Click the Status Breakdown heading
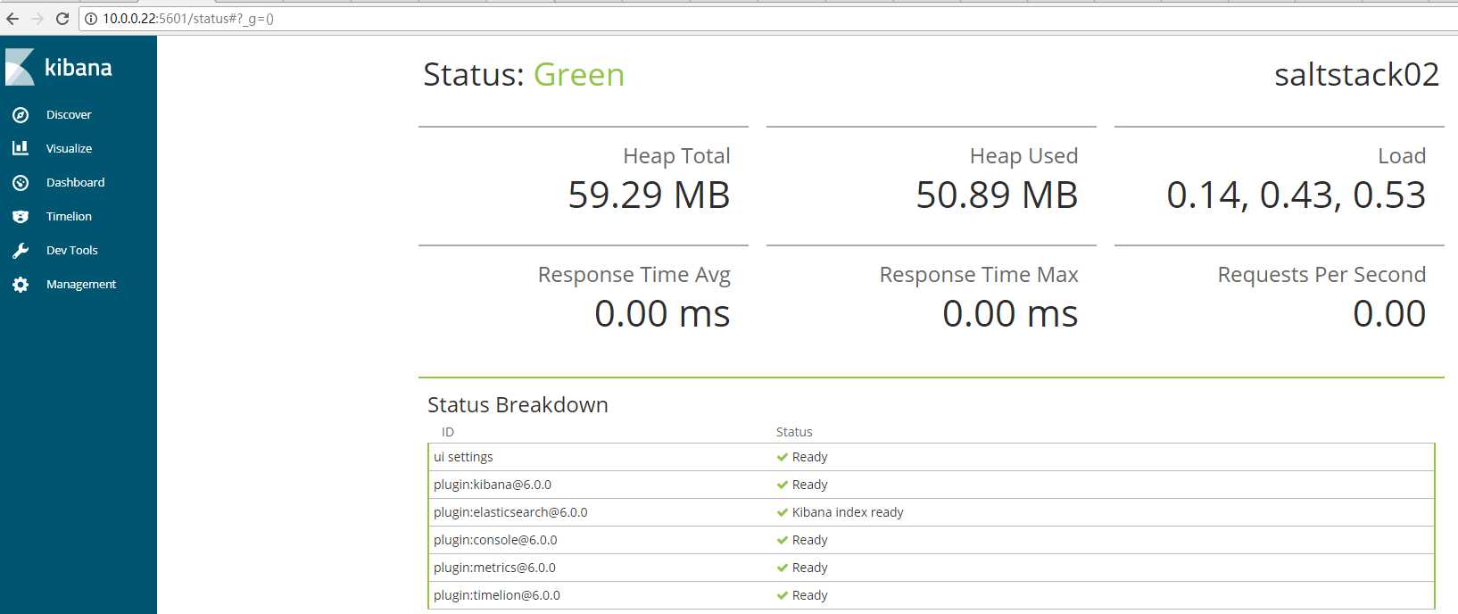This screenshot has width=1458, height=614. (x=518, y=405)
